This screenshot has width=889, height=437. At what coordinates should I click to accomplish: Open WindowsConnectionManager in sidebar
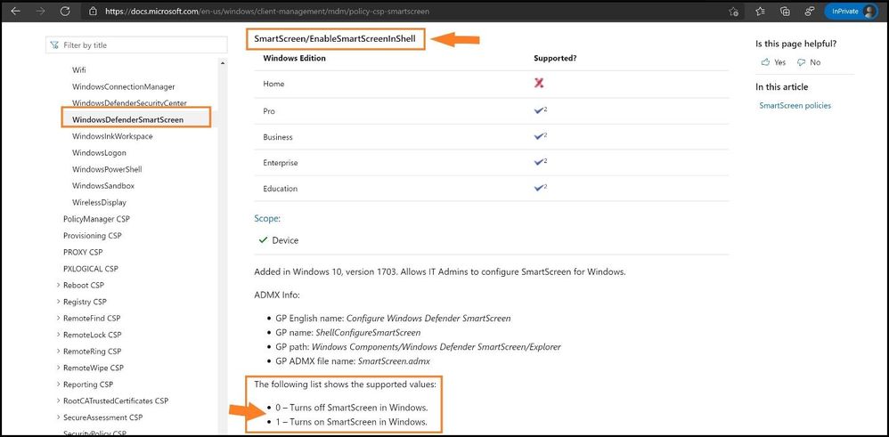tap(124, 86)
